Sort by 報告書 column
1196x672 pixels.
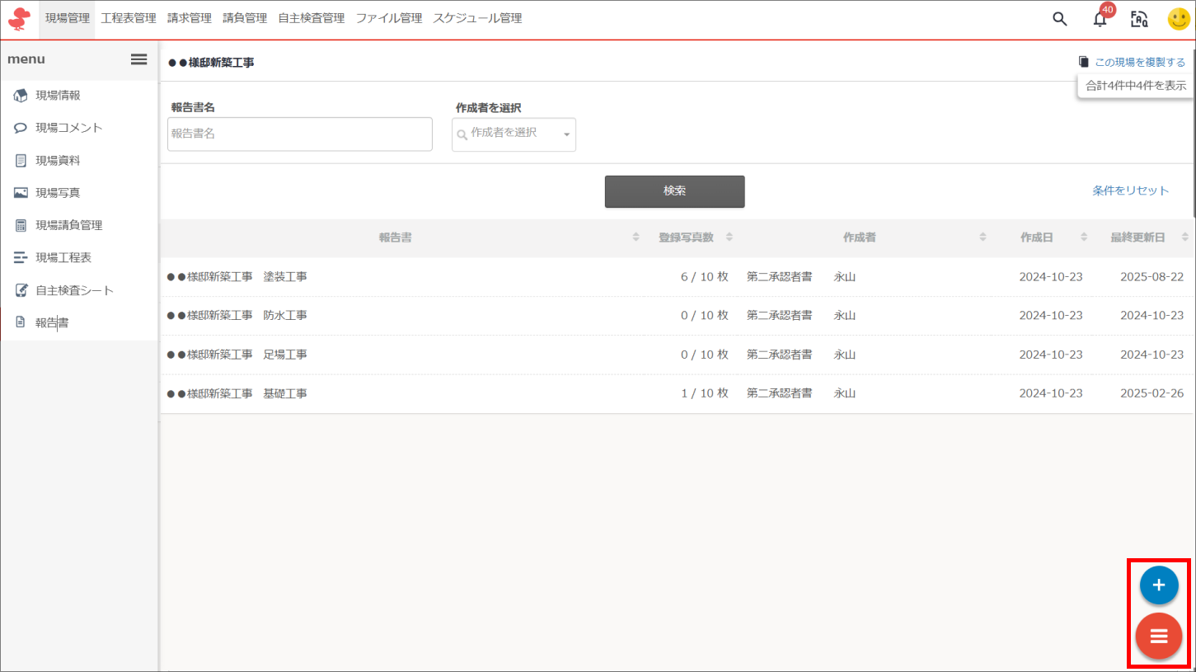pos(396,237)
